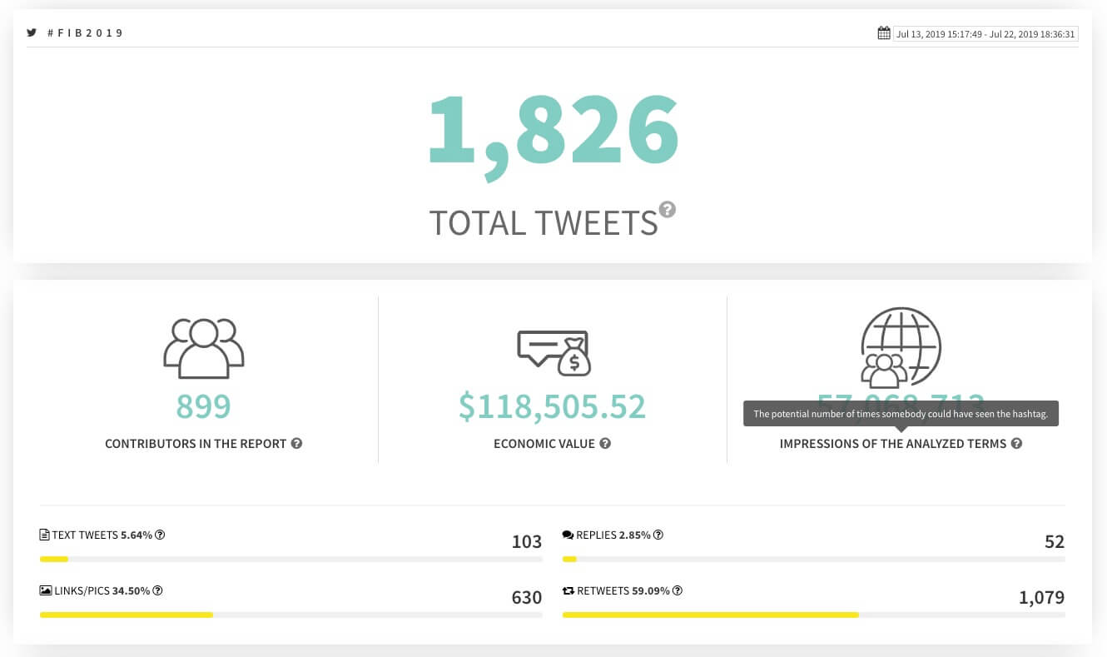Open the Links/Pics 34.50% help icon

point(157,590)
